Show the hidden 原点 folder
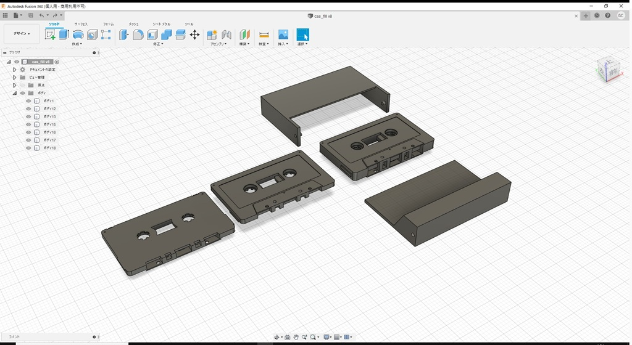This screenshot has width=632, height=345. tap(22, 85)
